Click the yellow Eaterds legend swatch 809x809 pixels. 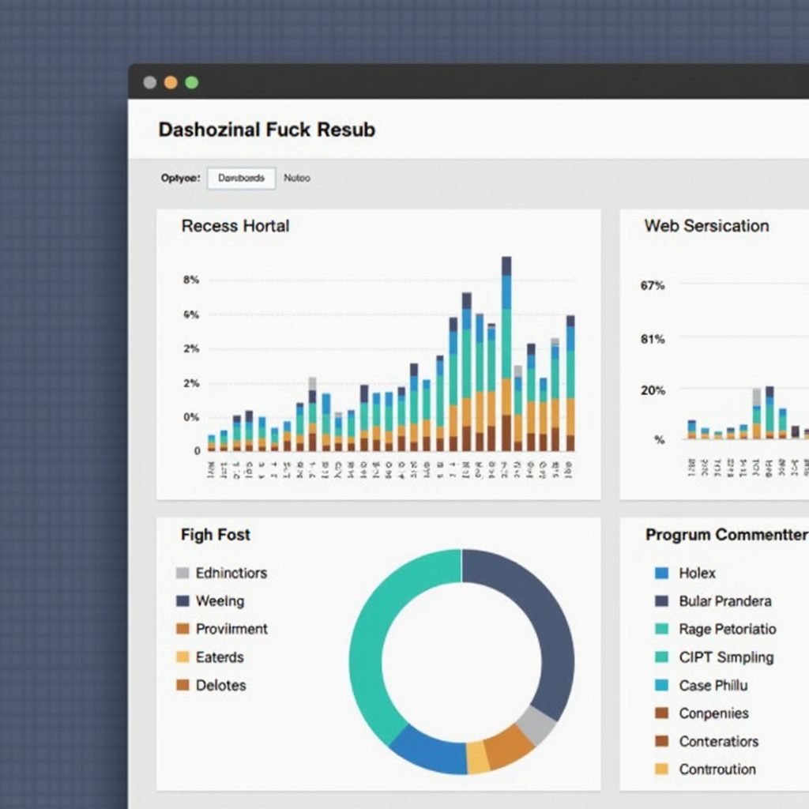(182, 657)
